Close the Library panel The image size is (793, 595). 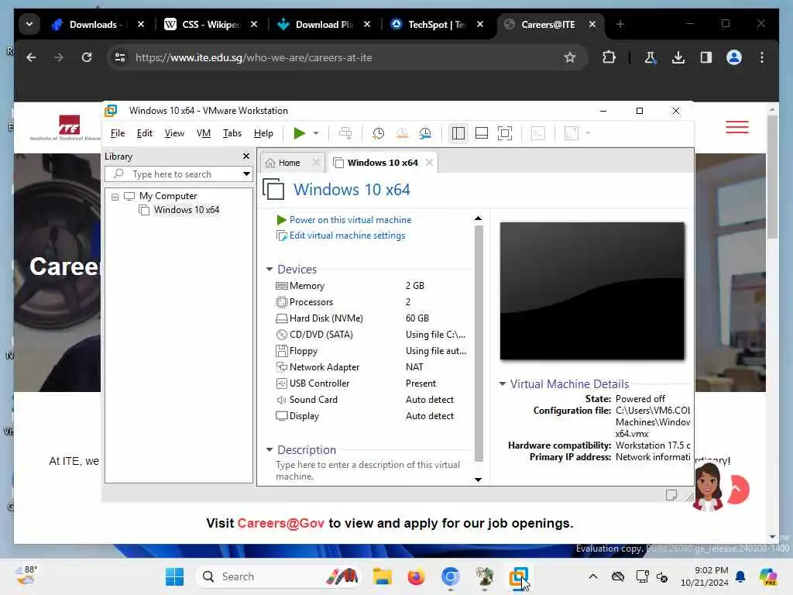[x=246, y=156]
